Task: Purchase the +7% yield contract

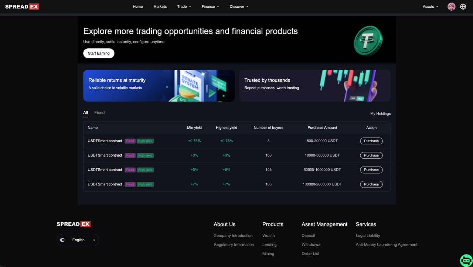Action: pos(371,184)
